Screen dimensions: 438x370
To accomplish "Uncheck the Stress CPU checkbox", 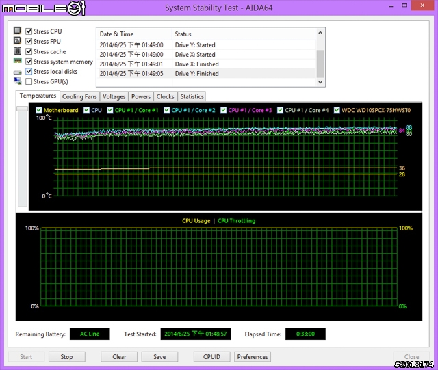I will (29, 31).
